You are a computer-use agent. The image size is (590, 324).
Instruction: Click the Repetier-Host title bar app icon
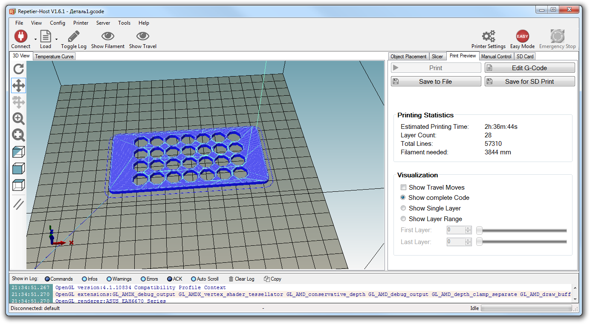tap(12, 11)
